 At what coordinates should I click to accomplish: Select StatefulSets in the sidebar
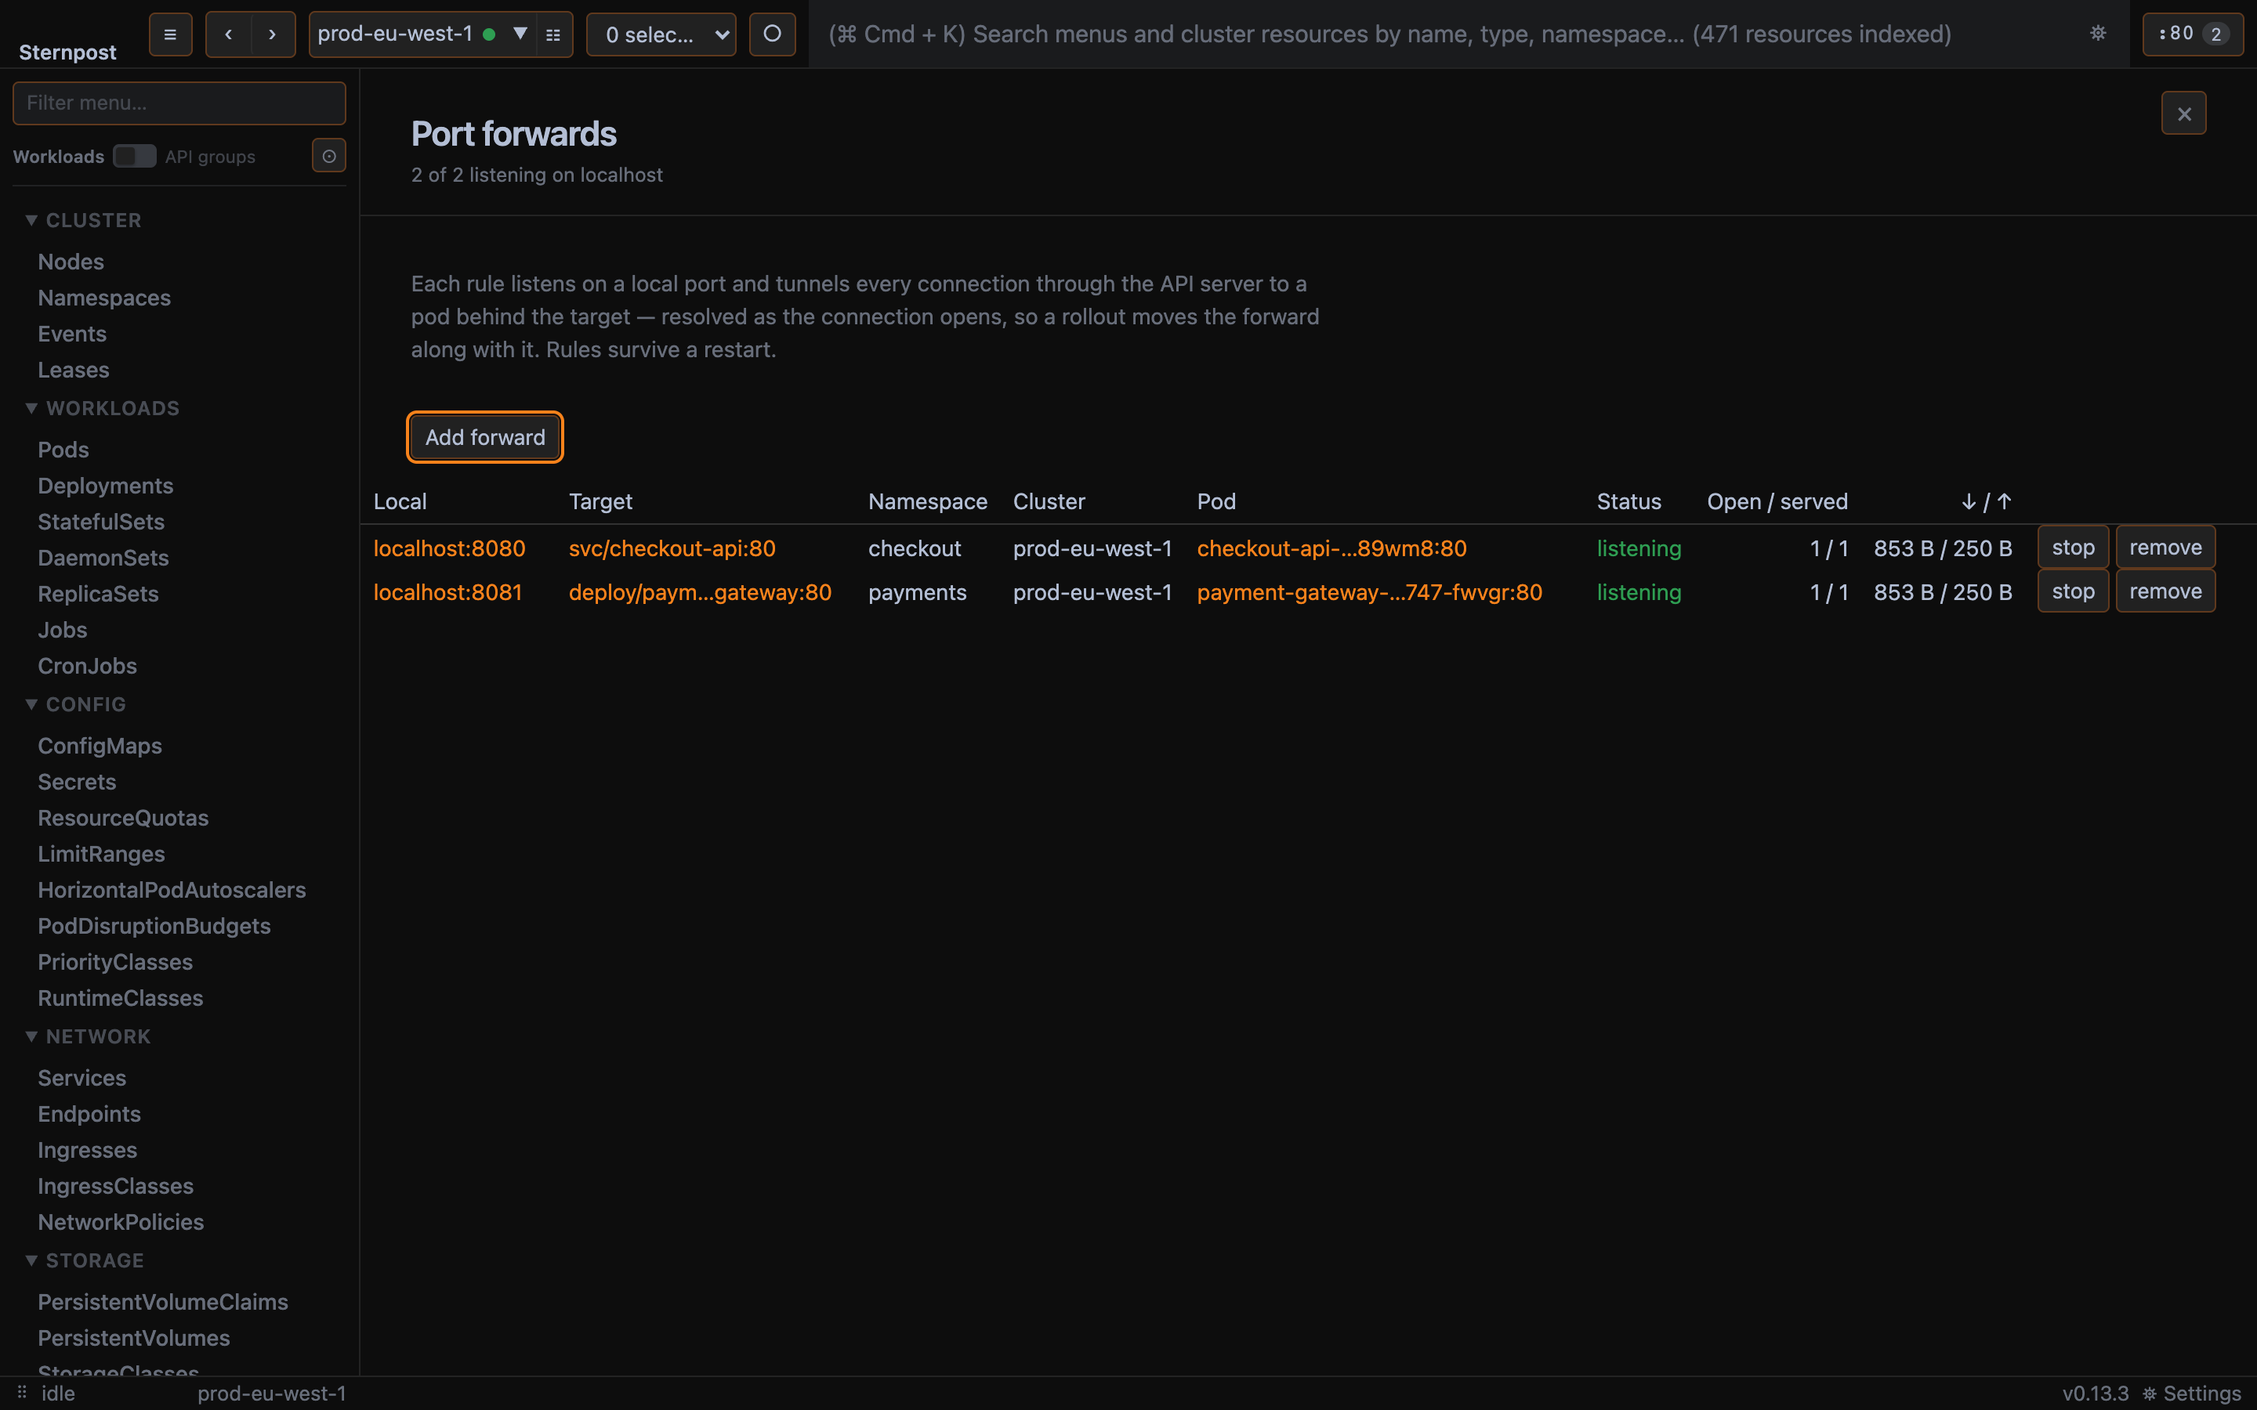coord(101,521)
